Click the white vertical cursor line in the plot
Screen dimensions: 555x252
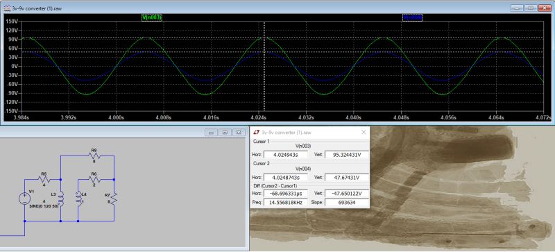pos(264,66)
